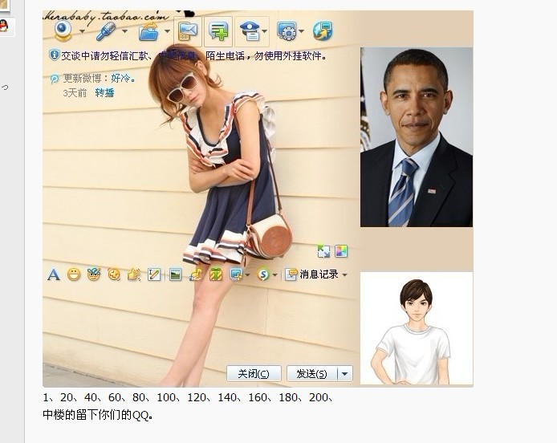Viewport: 557px width, 443px height.
Task: Open 消息记录 message history
Action: [x=311, y=274]
